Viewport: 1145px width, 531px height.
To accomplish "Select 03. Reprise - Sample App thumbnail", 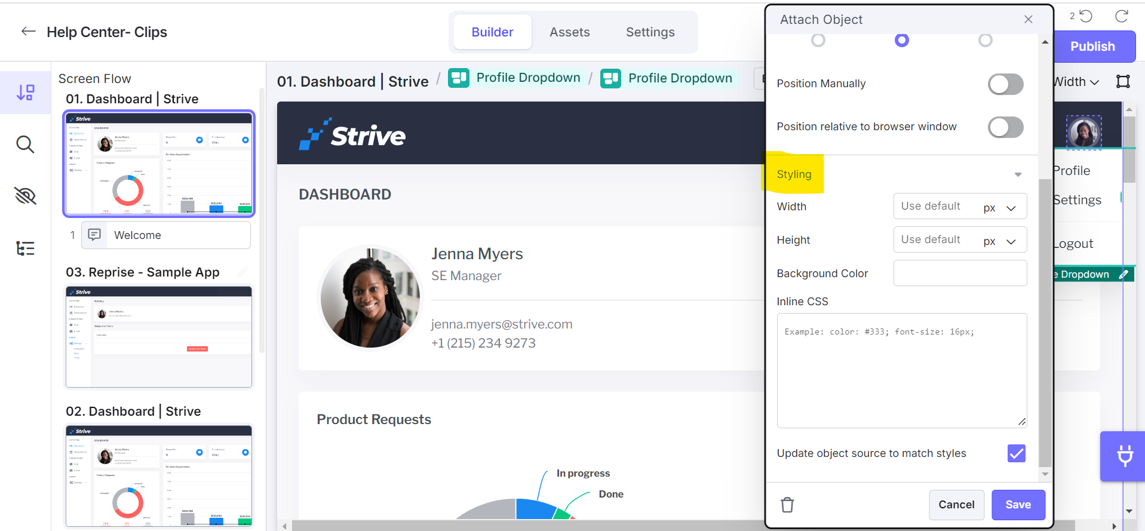I will pos(159,337).
